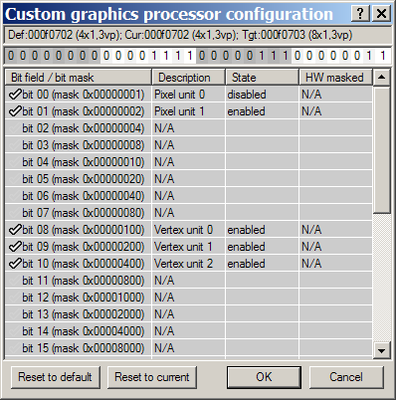
Task: Toggle checkmark for bit 09 Vertex unit 1
Action: [15, 247]
